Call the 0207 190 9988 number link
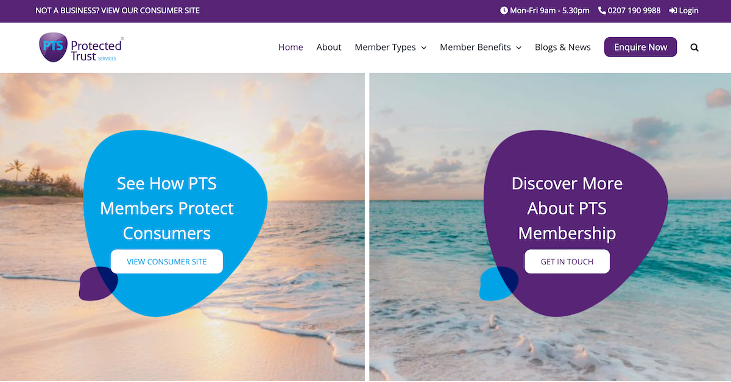Image resolution: width=731 pixels, height=382 pixels. point(634,10)
